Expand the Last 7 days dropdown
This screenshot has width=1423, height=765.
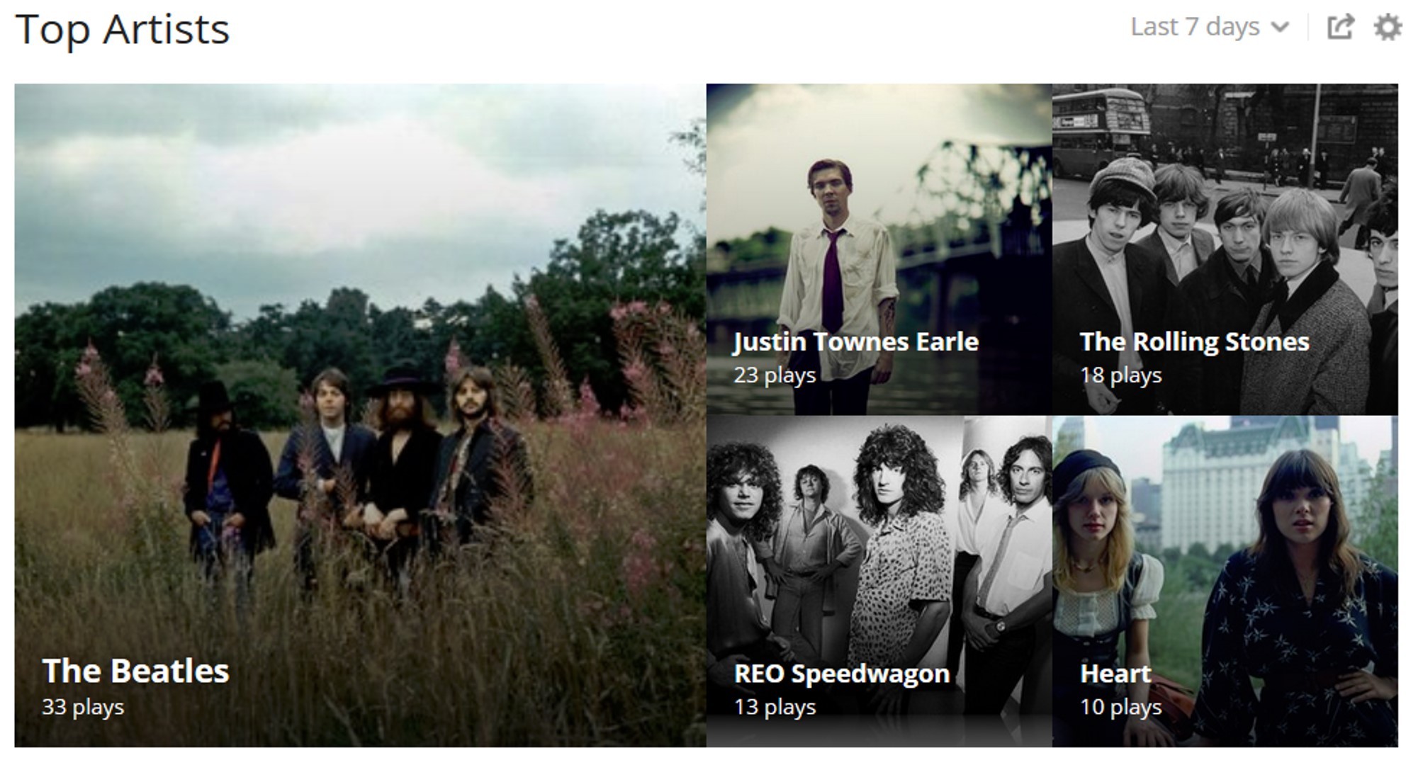pos(1210,27)
